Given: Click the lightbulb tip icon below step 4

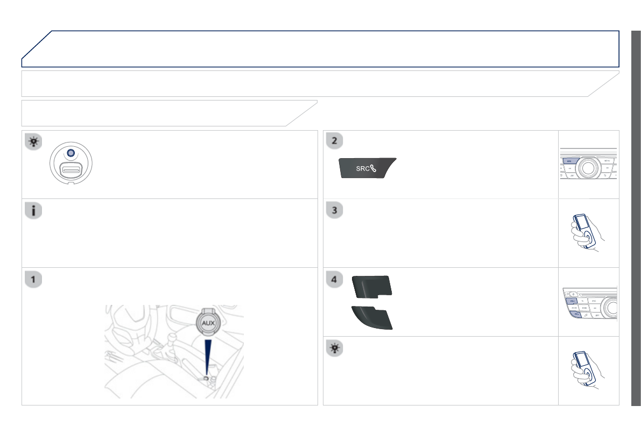Looking at the screenshot, I should (x=335, y=348).
